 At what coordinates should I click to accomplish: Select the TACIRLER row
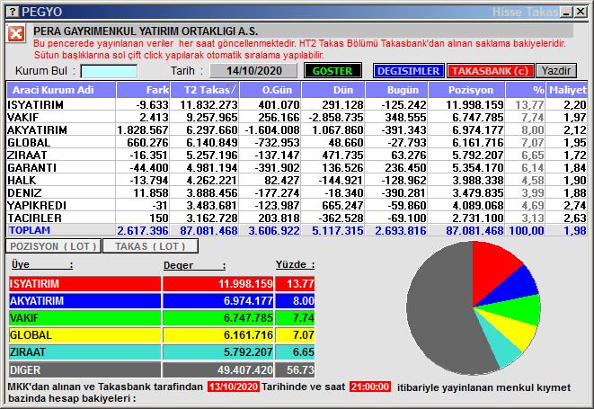pos(297,218)
